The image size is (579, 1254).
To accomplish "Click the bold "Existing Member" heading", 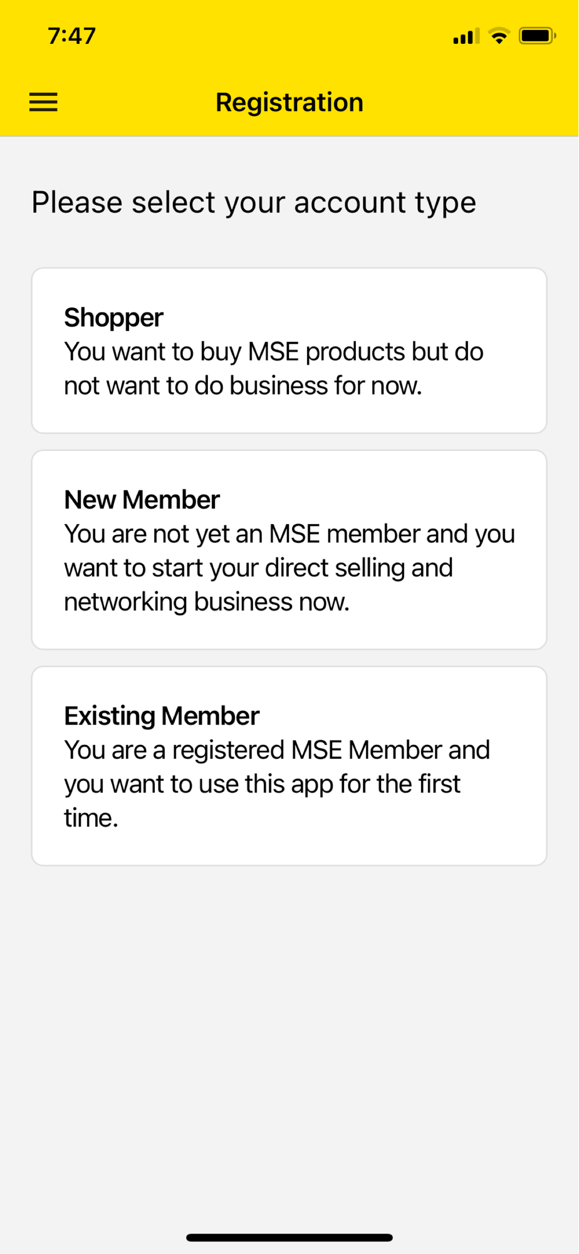I will 162,716.
